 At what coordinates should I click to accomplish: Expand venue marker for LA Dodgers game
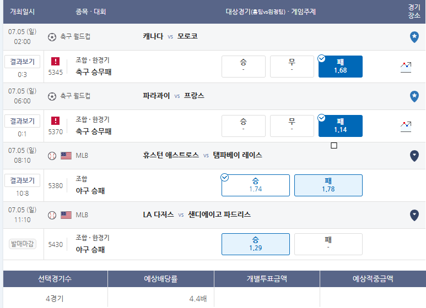(414, 215)
